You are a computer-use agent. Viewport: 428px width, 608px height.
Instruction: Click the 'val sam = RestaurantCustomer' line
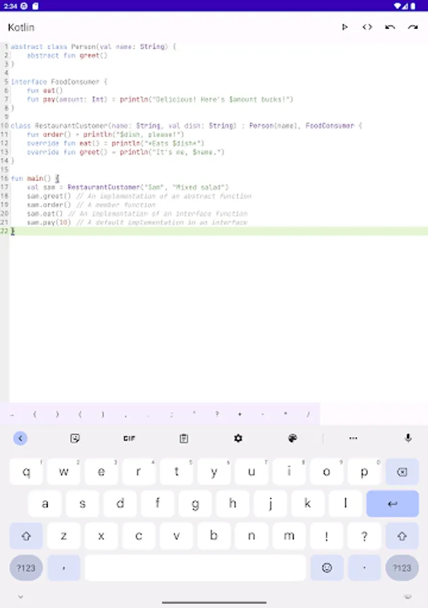pos(128,187)
